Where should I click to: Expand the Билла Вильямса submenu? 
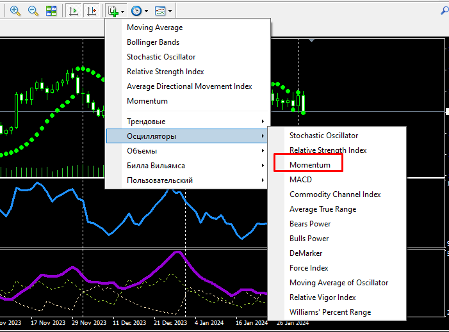coord(188,166)
